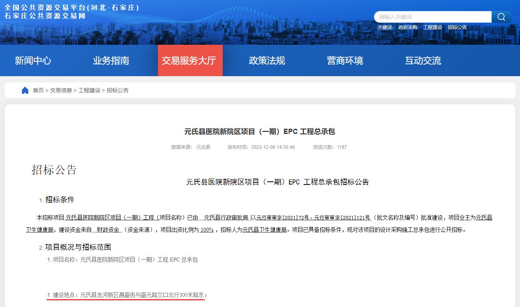Image resolution: width=520 pixels, height=307 pixels.
Task: Open the 互动交流 menu
Action: [x=422, y=60]
